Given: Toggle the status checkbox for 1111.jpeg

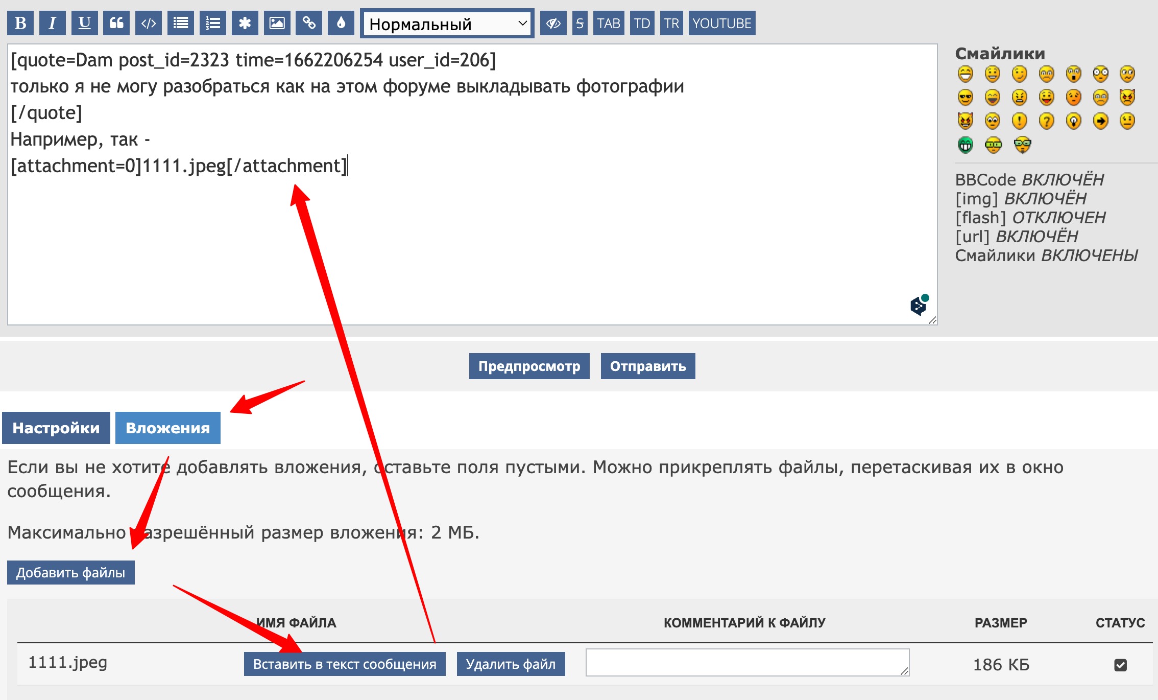Looking at the screenshot, I should point(1120,665).
